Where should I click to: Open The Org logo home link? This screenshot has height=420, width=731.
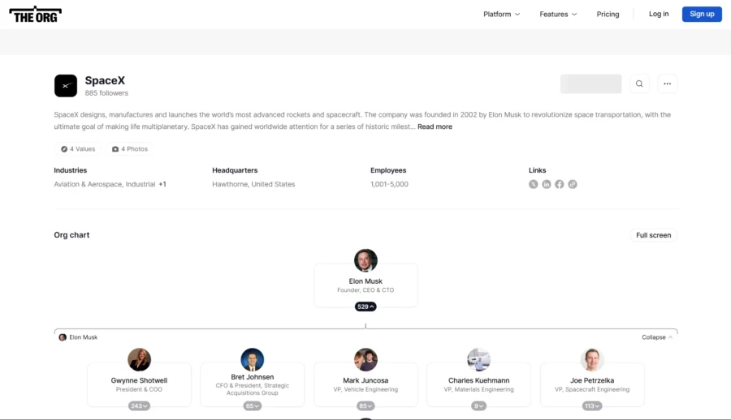pos(36,15)
